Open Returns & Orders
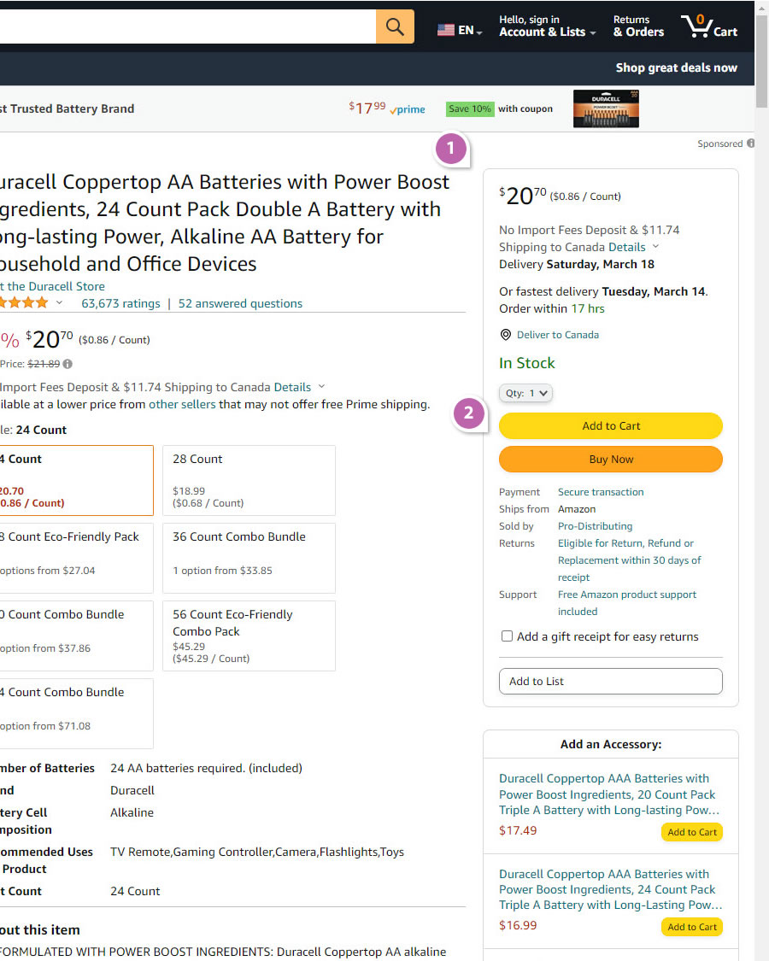Viewport: 769px width, 961px height. click(x=637, y=26)
